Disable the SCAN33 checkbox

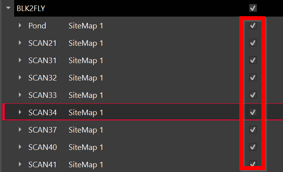tap(253, 95)
